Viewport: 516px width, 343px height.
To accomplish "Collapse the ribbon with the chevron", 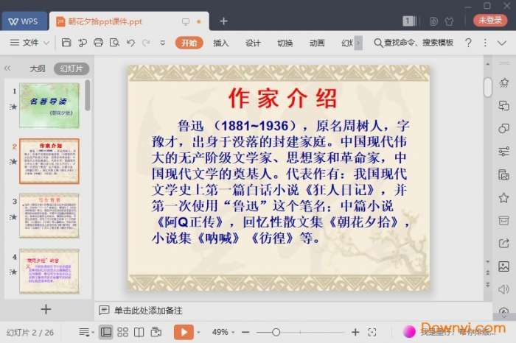I will 501,43.
